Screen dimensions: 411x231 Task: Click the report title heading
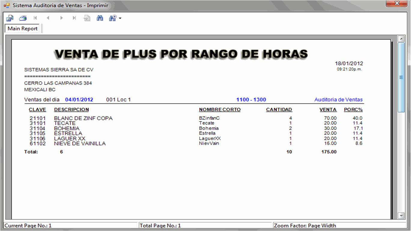[181, 54]
